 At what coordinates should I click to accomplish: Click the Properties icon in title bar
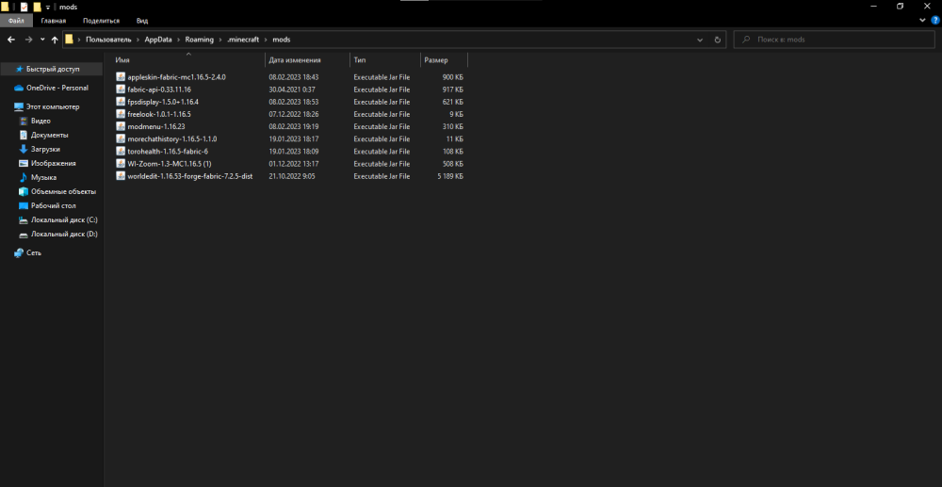click(x=24, y=7)
